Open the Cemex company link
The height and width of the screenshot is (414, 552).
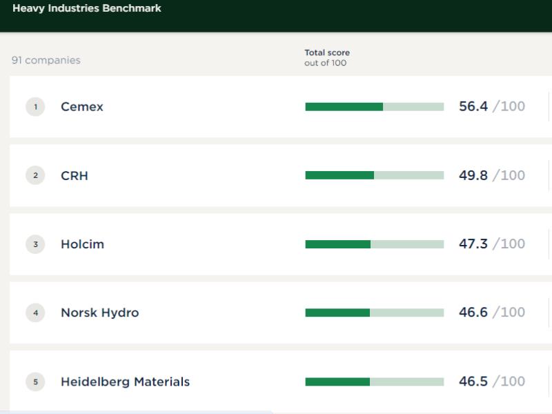[82, 107]
